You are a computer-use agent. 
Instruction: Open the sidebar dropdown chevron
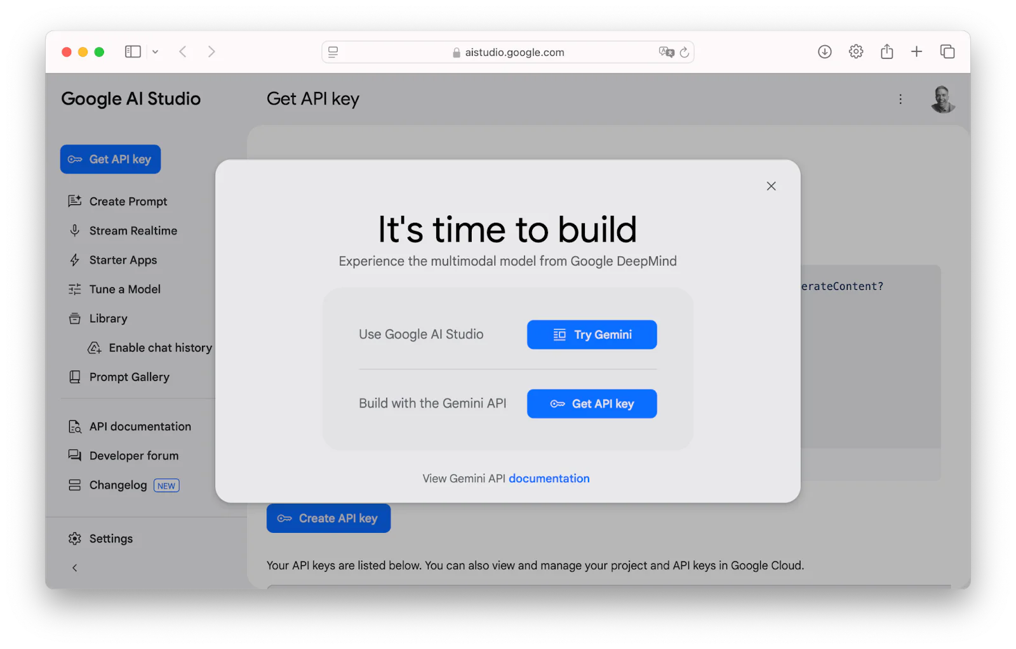click(x=155, y=52)
